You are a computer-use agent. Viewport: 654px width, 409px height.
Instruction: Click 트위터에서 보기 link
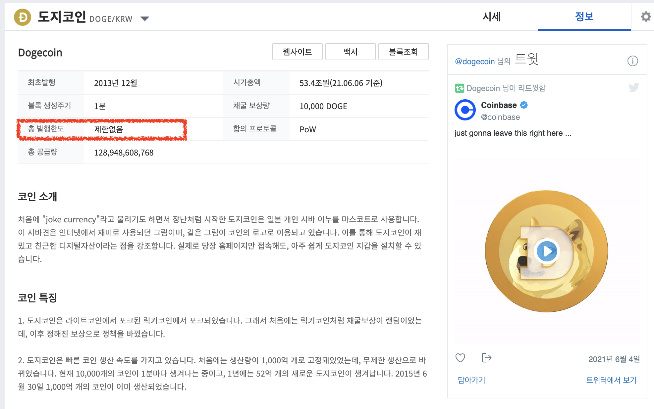[611, 380]
